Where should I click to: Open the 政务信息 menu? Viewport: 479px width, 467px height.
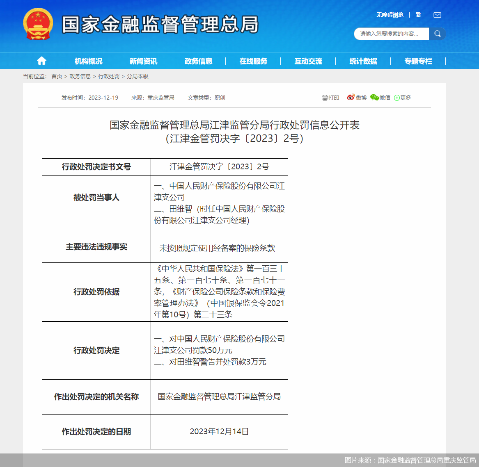tap(198, 61)
